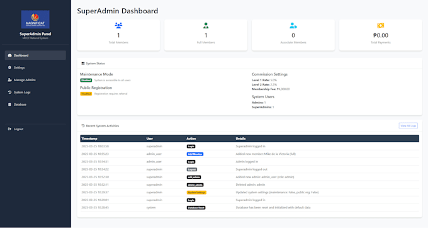Viewport: 428px width, 228px height.
Task: Click timestamp 2025-03-25 10:28:45
Action: click(95, 207)
